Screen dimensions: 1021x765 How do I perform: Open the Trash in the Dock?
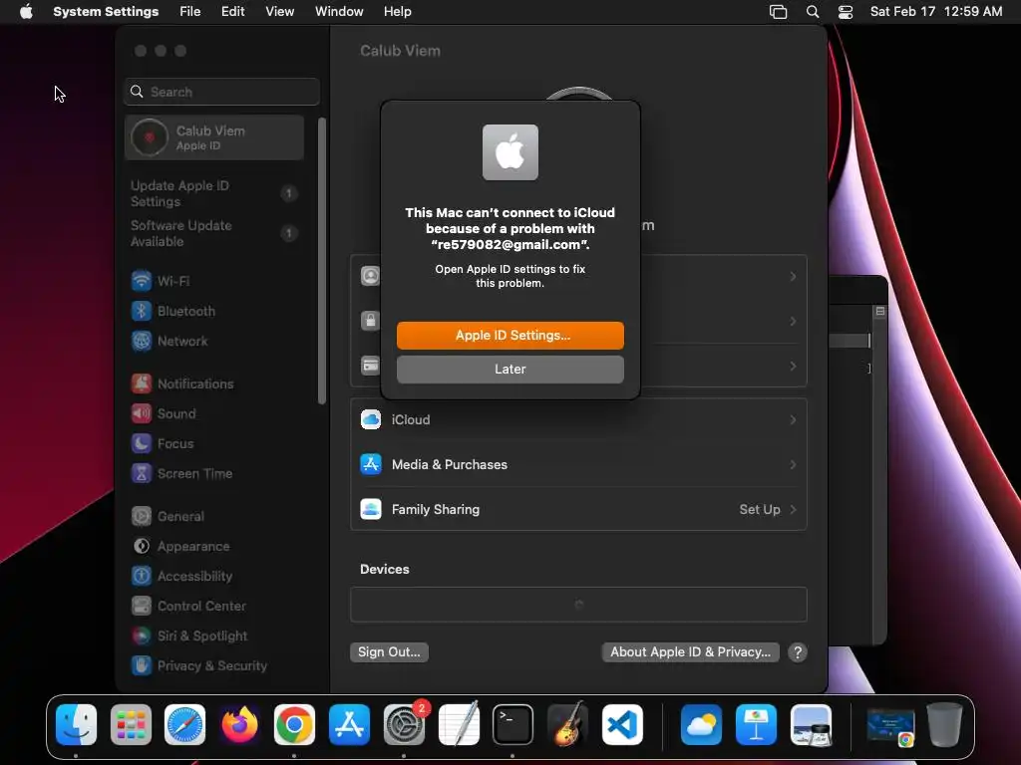(x=945, y=725)
